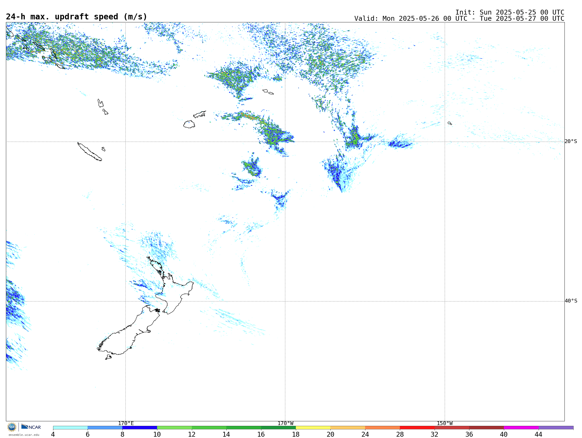
Task: Click the colorbar tick label 24
Action: 365,434
